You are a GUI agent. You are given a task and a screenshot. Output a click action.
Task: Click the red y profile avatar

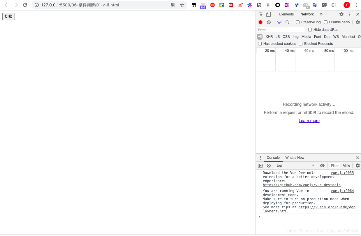pyautogui.click(x=346, y=5)
